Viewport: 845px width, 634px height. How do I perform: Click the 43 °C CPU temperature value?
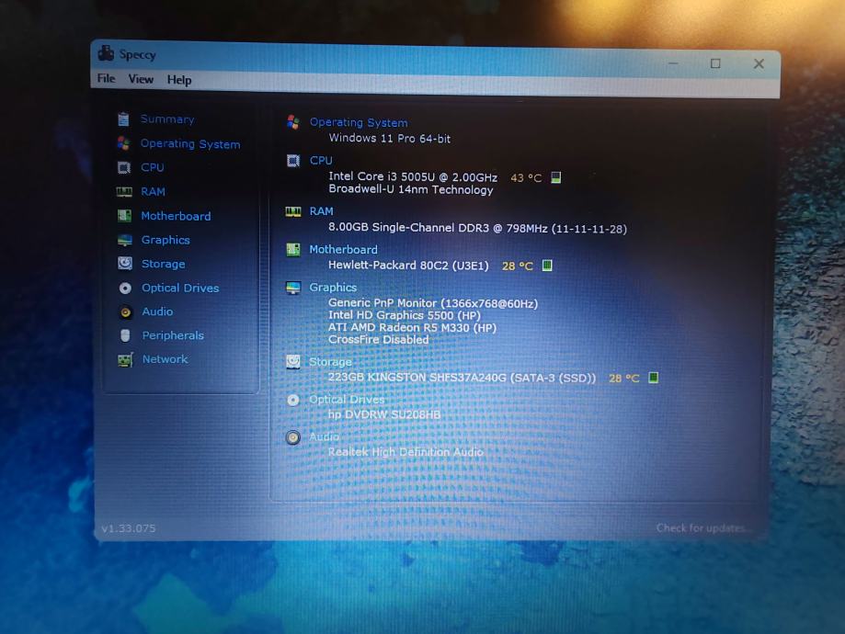526,177
